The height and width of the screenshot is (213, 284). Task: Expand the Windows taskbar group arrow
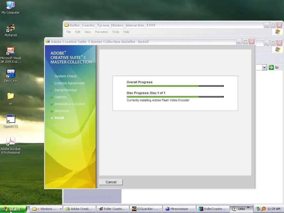click(x=61, y=209)
